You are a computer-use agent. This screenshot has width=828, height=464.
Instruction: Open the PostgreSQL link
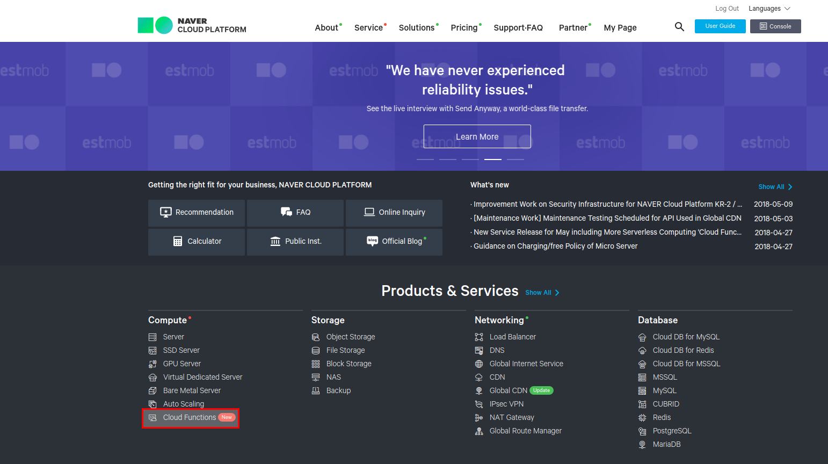click(672, 431)
